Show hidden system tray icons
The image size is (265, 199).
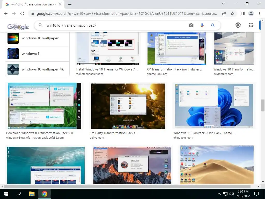pyautogui.click(x=219, y=194)
